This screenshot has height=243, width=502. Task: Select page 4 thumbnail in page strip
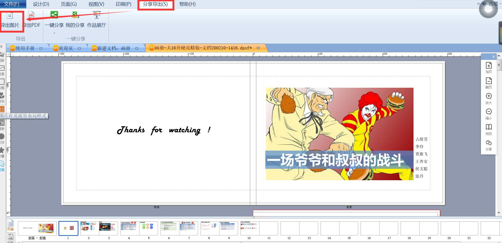coord(129,228)
